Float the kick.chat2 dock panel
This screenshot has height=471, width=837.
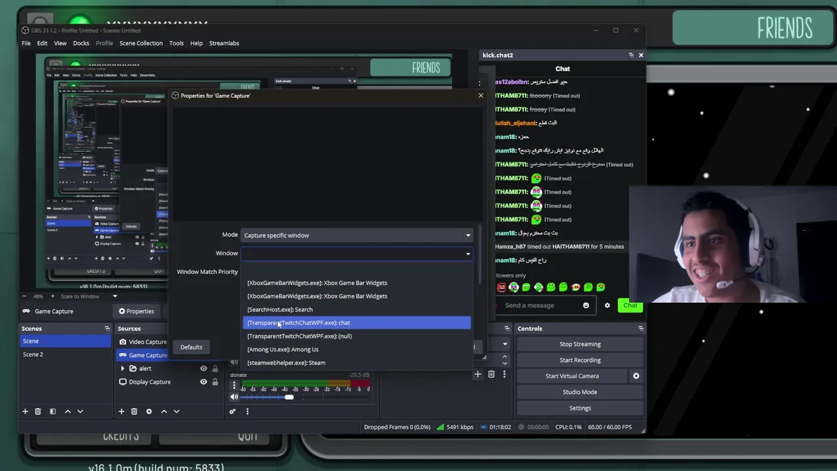tap(631, 55)
